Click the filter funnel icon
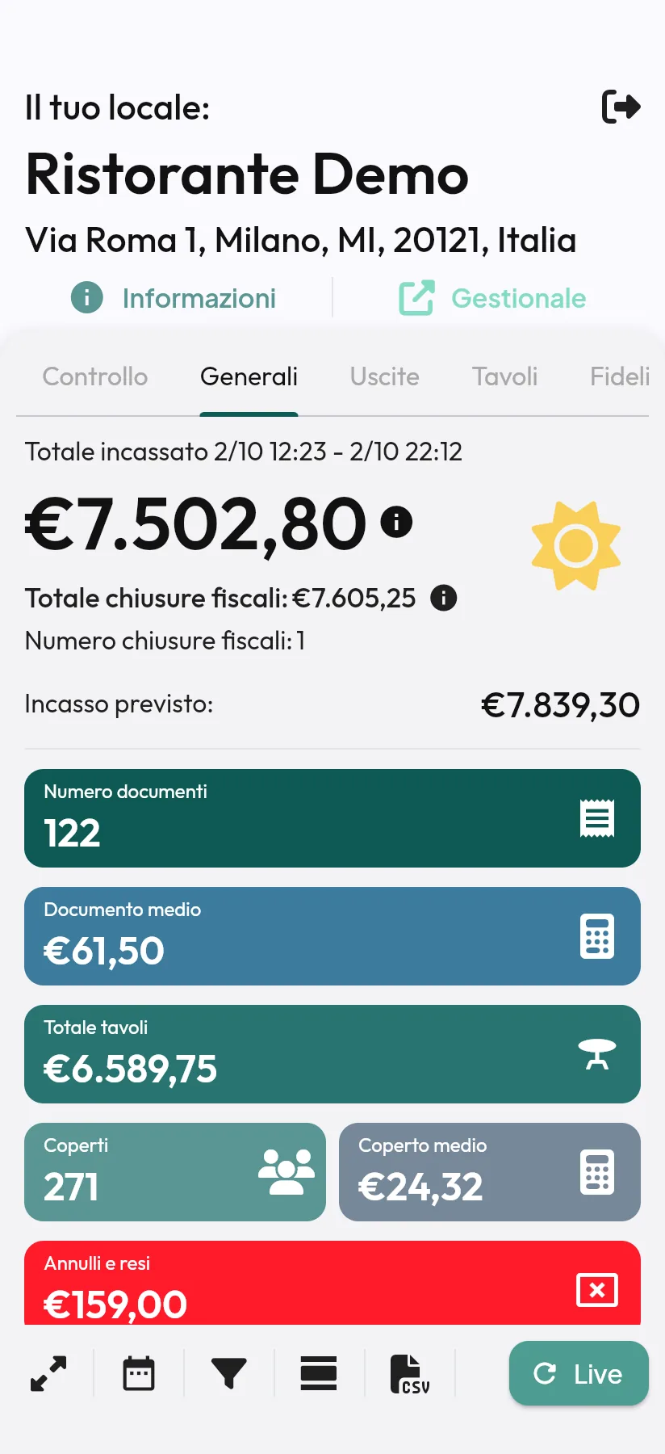Viewport: 665px width, 1454px height. 229,1373
